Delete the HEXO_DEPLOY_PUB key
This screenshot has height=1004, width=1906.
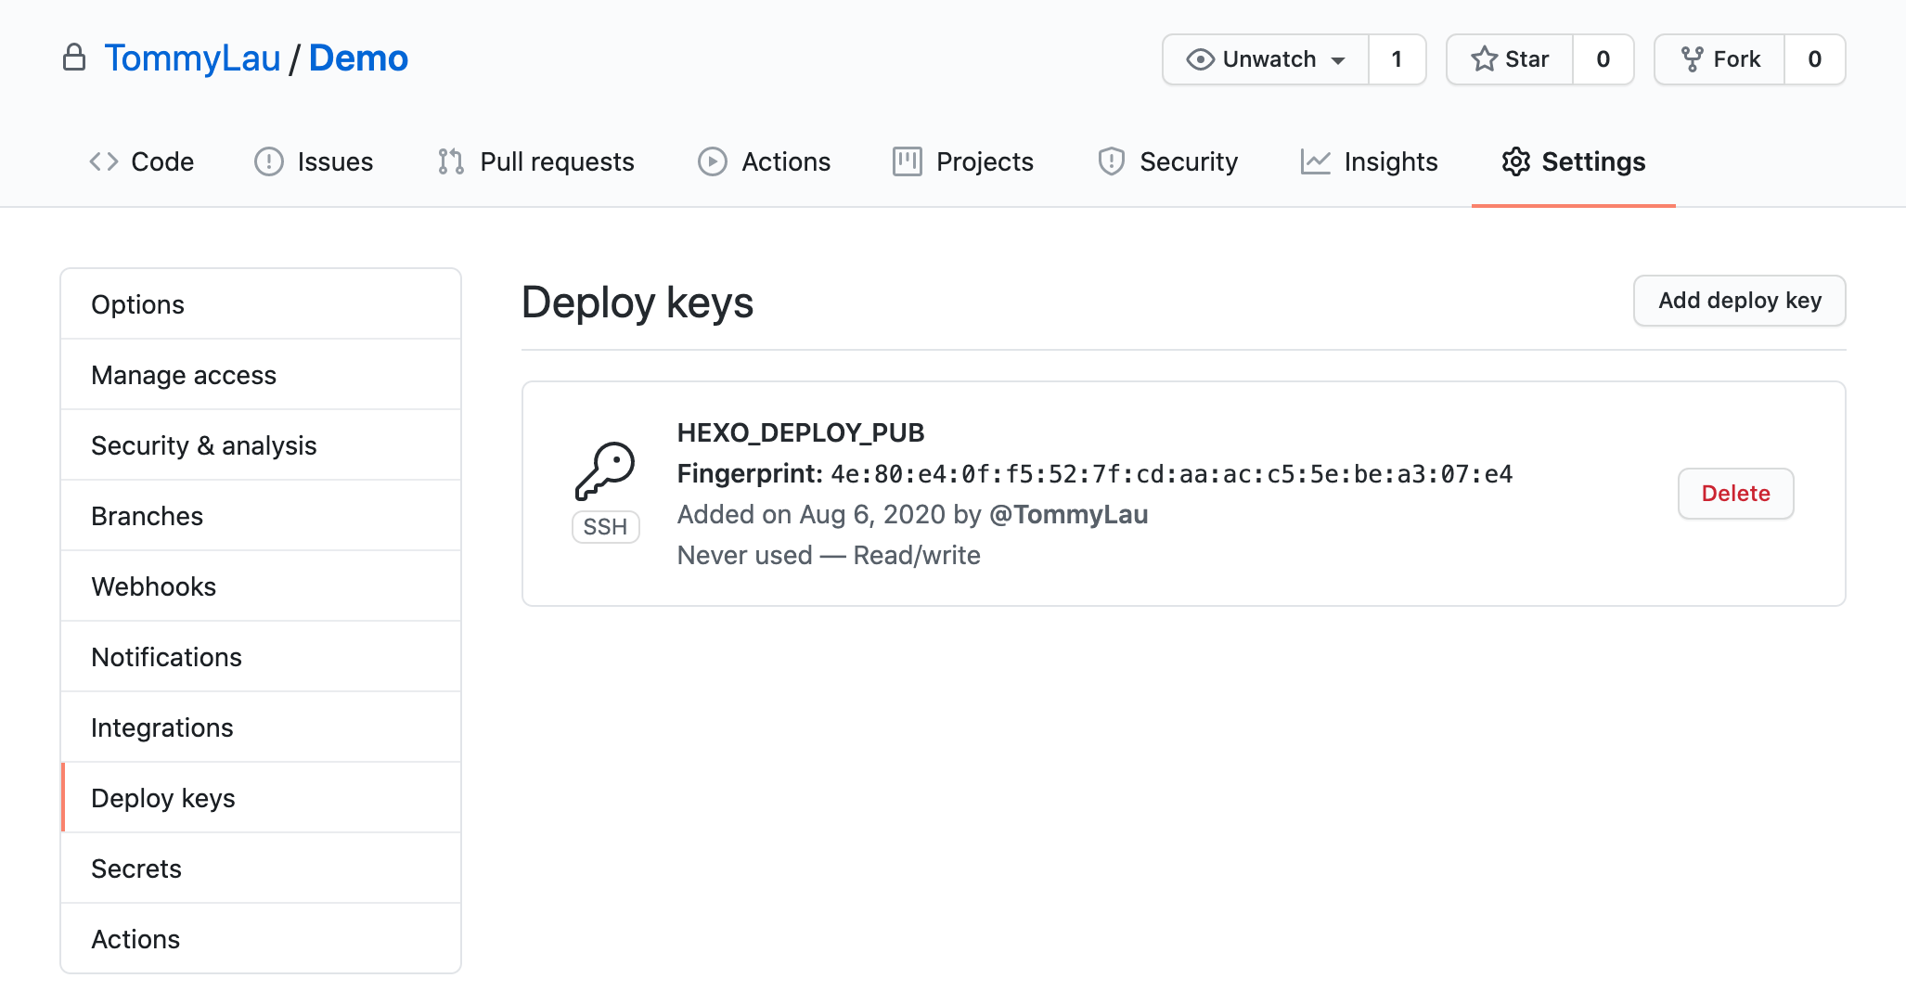(1734, 494)
